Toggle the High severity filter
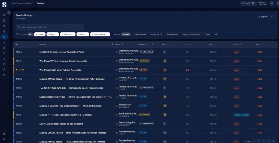 [53, 35]
